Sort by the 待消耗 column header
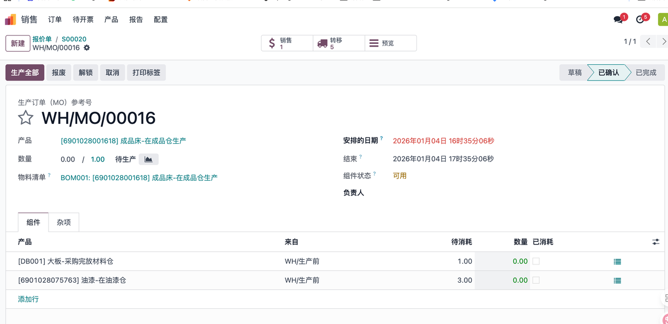668x324 pixels. 462,242
